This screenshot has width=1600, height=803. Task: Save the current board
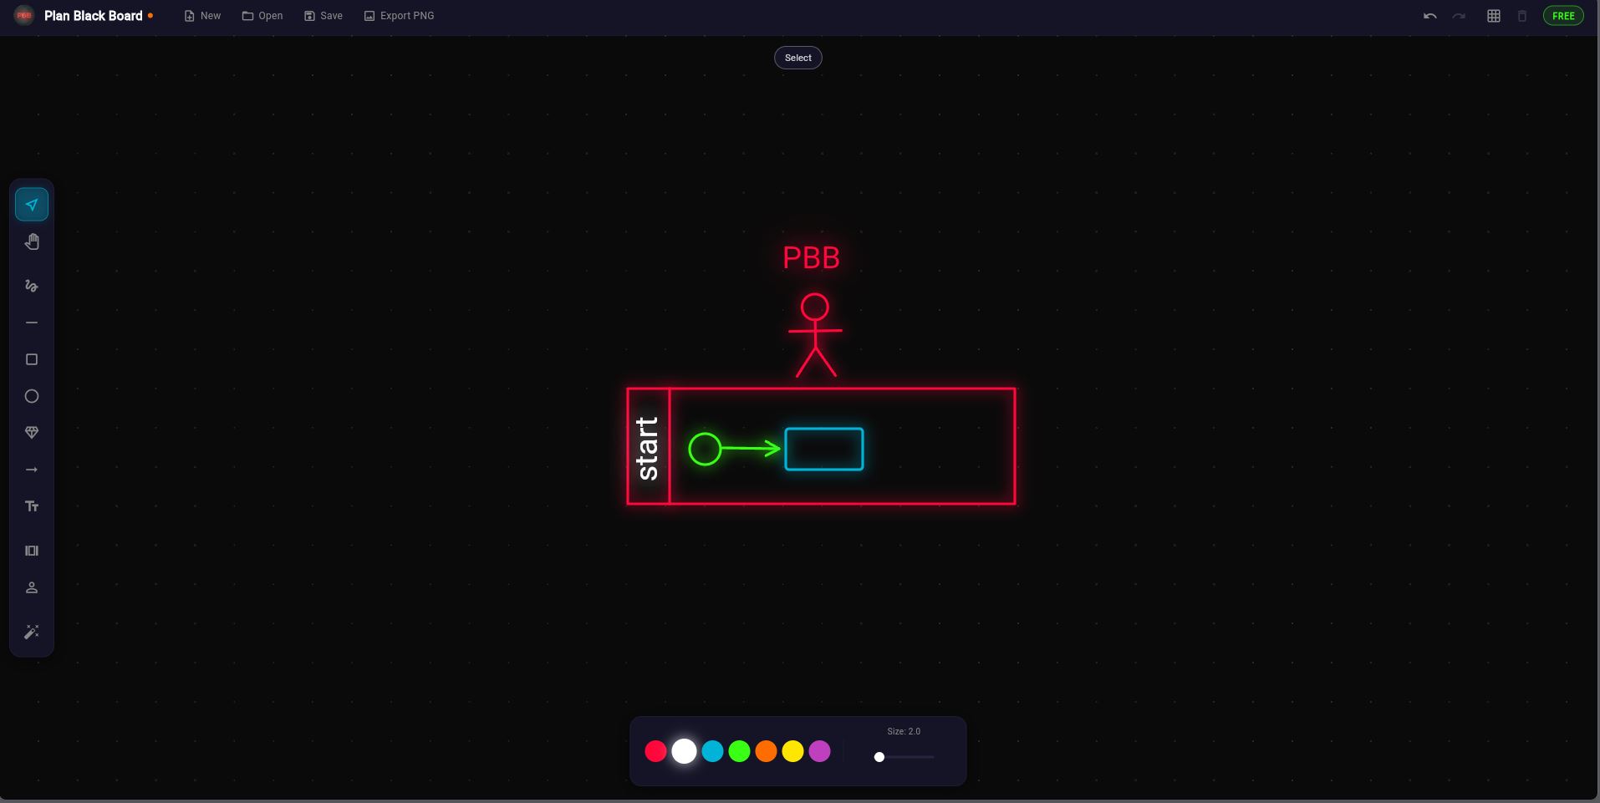click(x=324, y=16)
